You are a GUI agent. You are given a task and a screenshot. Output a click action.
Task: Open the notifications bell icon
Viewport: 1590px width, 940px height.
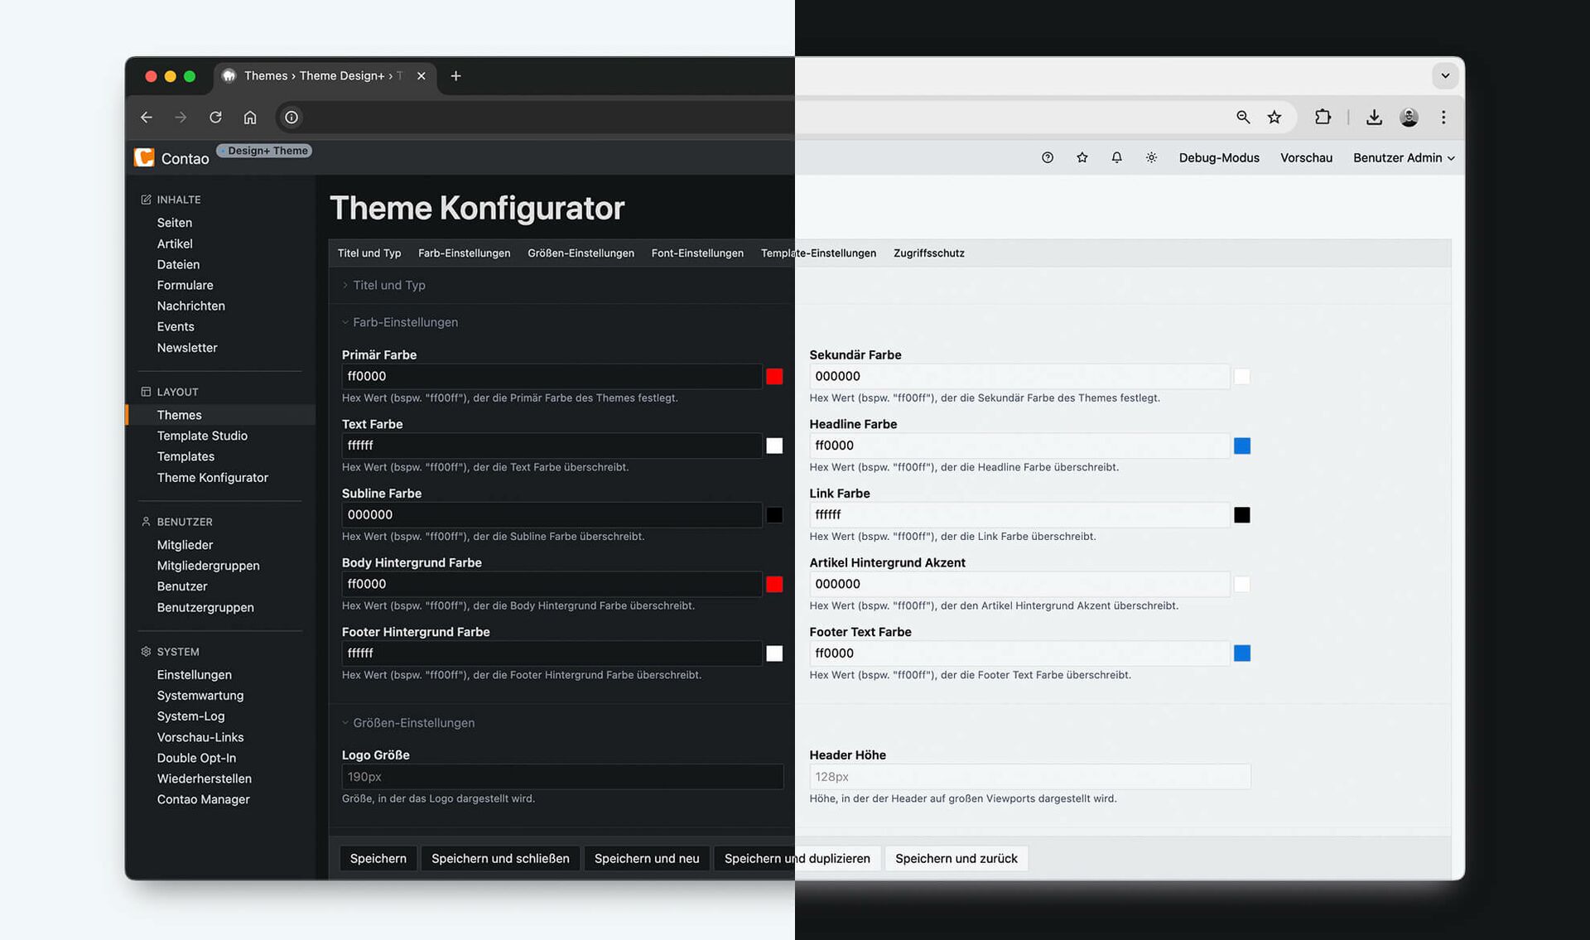pos(1116,157)
